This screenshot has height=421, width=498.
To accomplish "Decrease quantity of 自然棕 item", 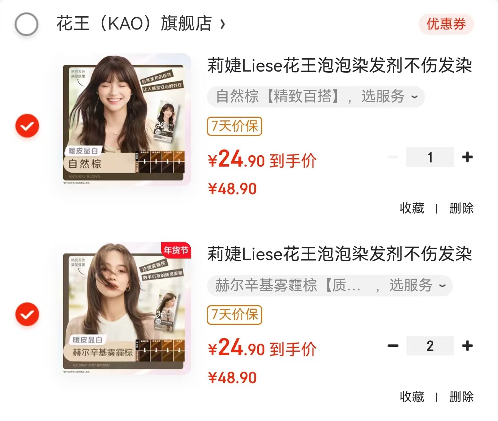I will (x=393, y=157).
